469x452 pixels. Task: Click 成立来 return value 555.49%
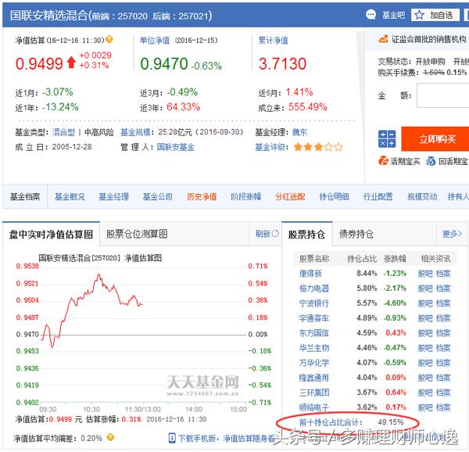308,107
